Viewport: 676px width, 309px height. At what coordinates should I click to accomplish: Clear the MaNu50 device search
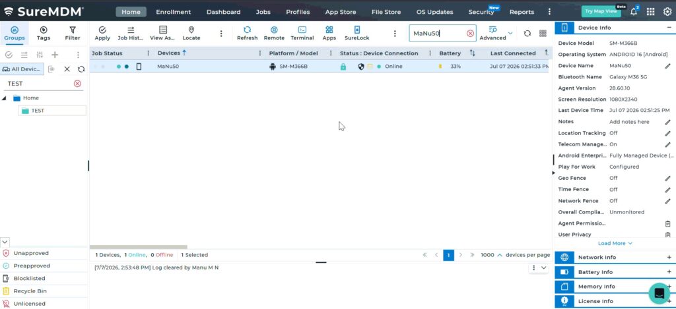470,33
